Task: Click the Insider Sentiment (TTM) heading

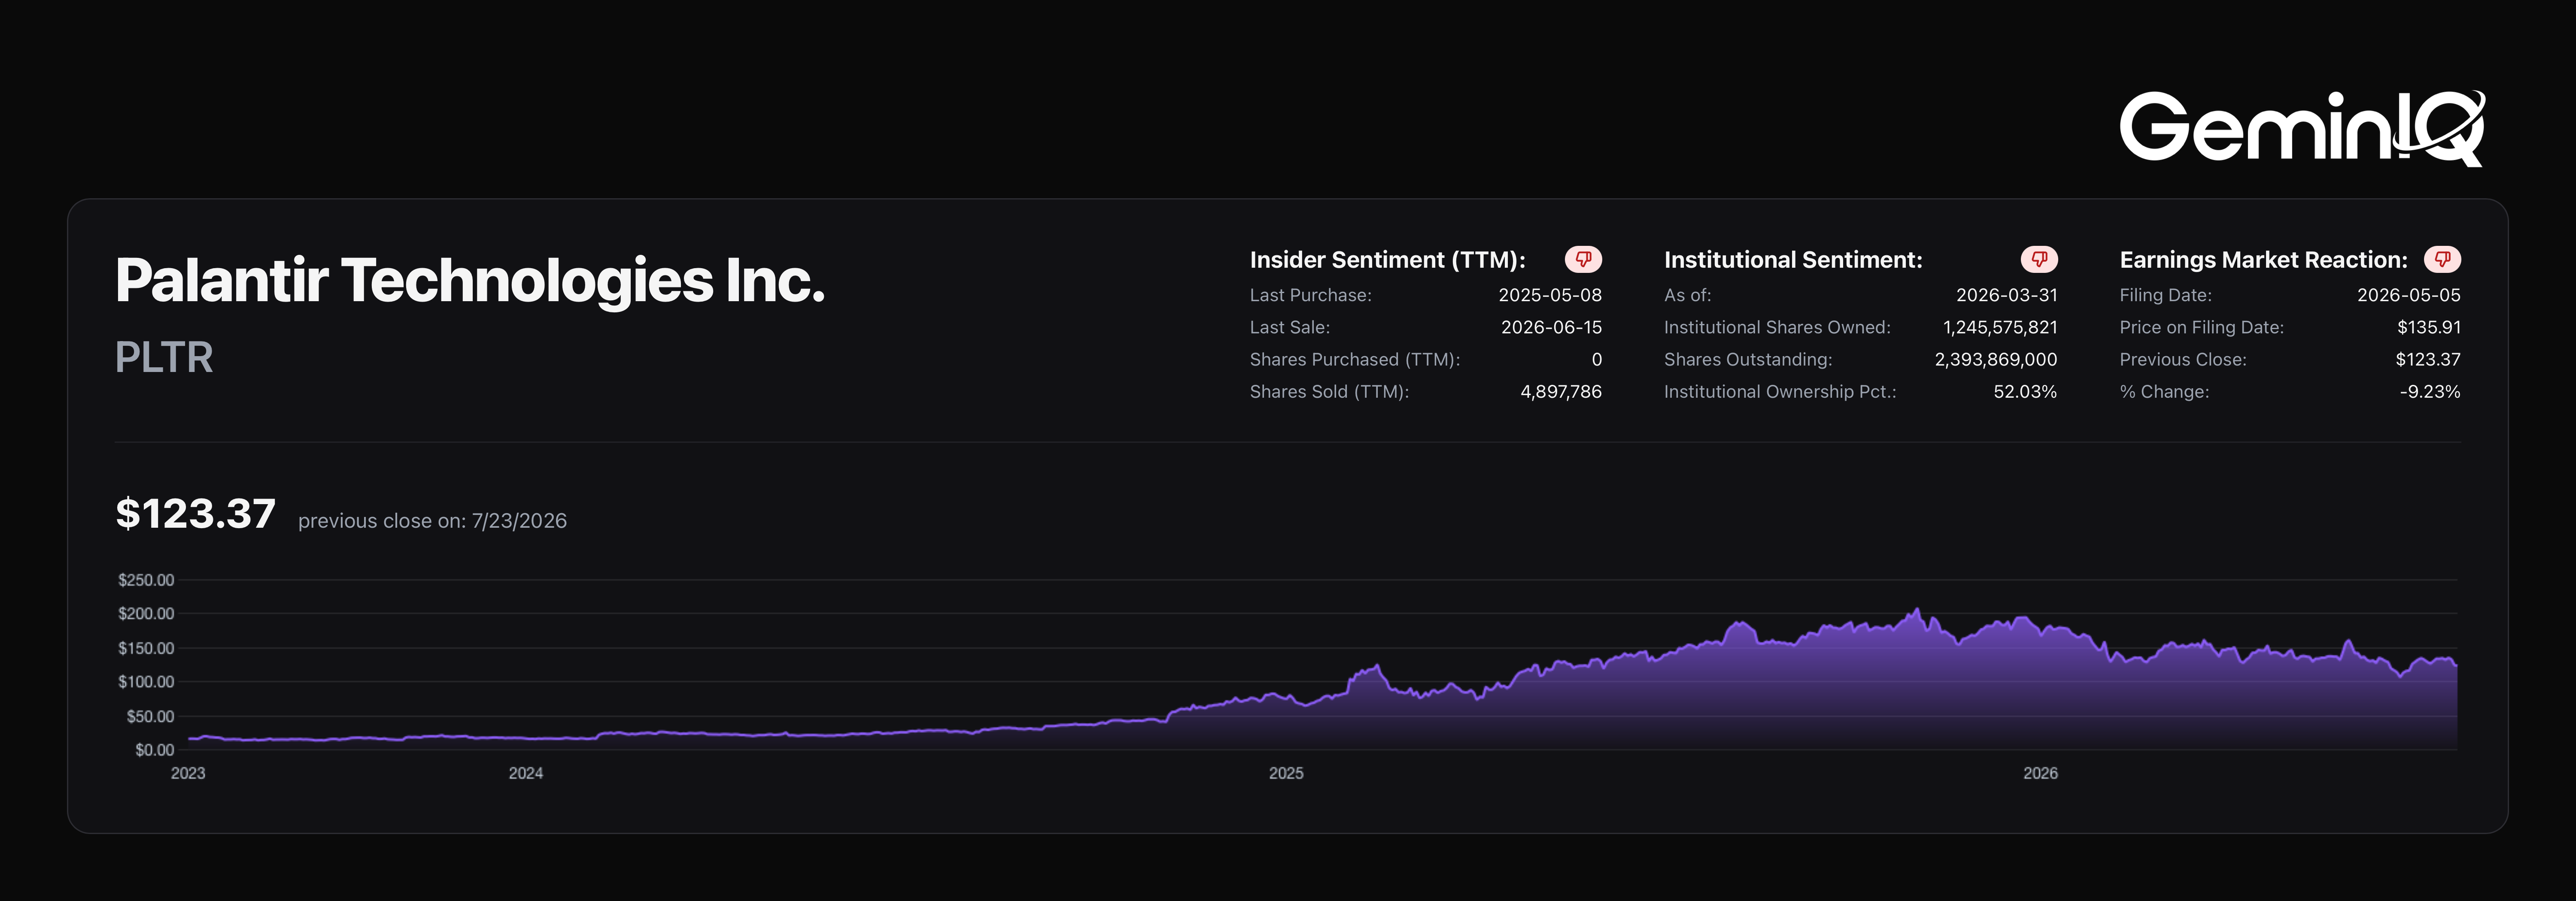Action: click(1387, 260)
